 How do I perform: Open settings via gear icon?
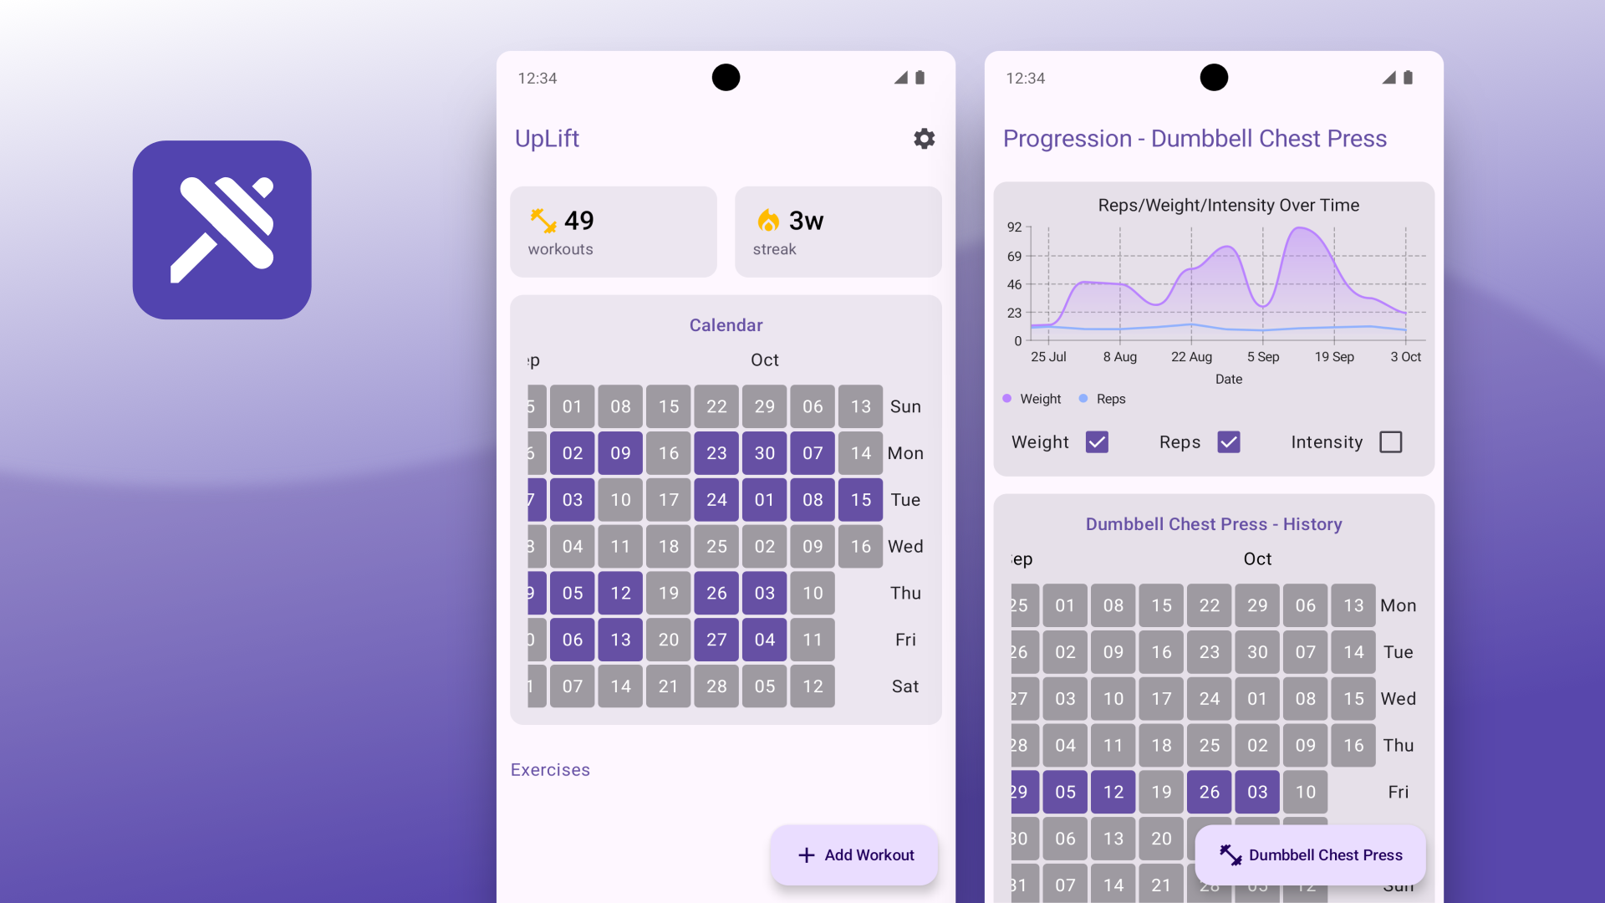click(x=923, y=138)
